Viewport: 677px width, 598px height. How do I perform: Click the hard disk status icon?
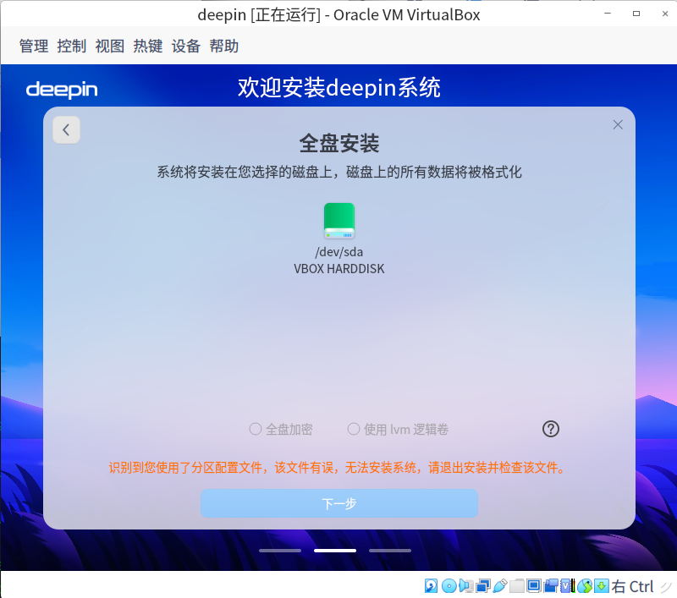pos(429,585)
